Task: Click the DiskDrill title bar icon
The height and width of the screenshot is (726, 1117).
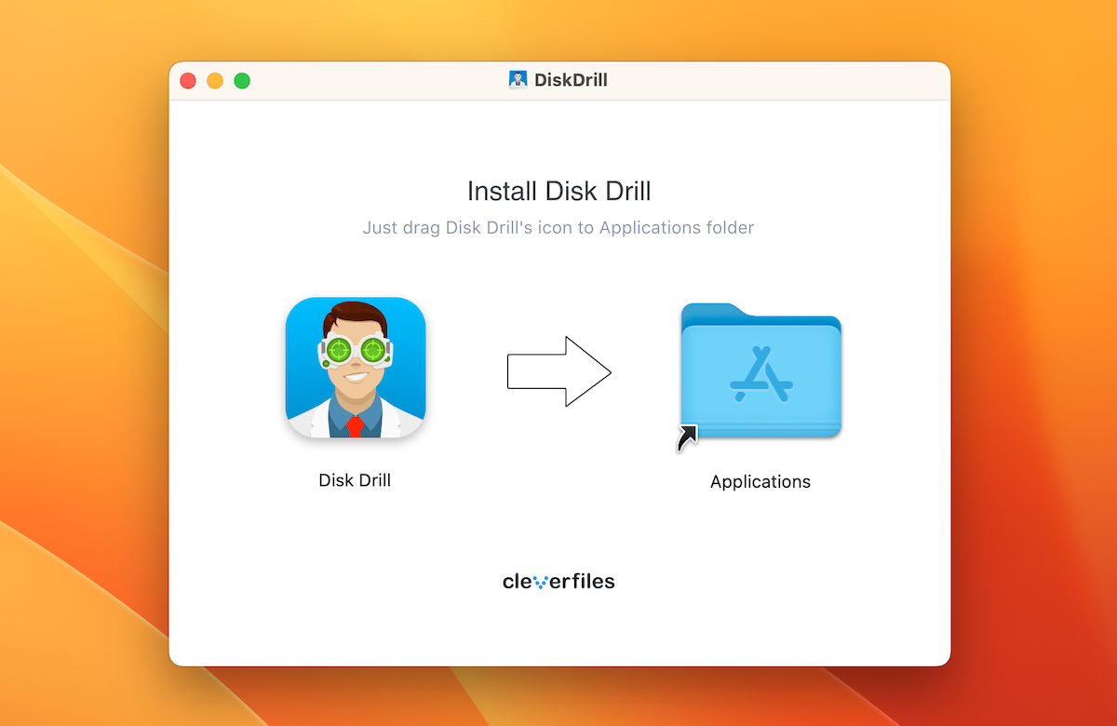Action: click(518, 80)
